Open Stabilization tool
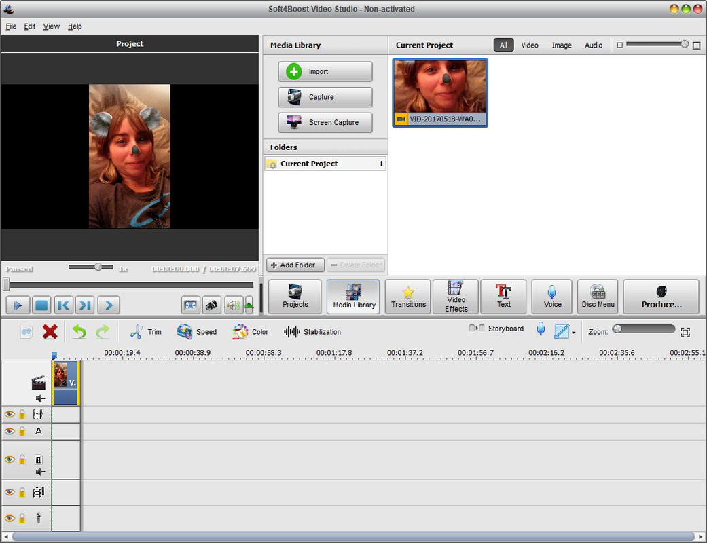Screen dimensions: 707x543 click(312, 332)
